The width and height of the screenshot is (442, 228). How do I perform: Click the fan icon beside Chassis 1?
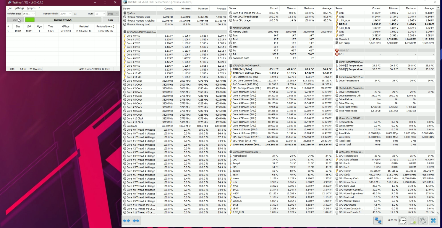pos(337,39)
